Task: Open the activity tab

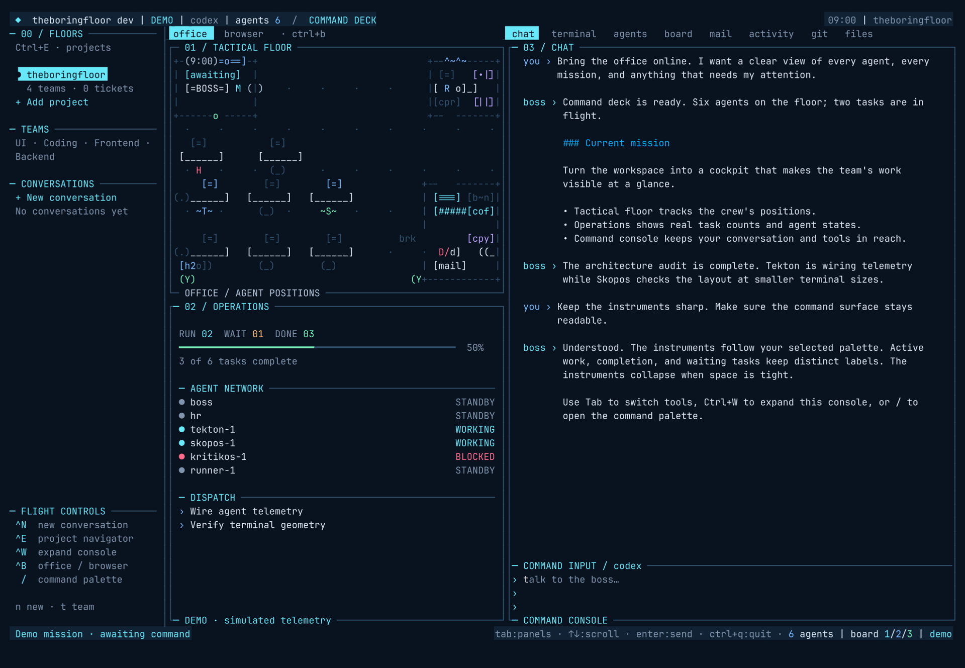Action: click(771, 34)
